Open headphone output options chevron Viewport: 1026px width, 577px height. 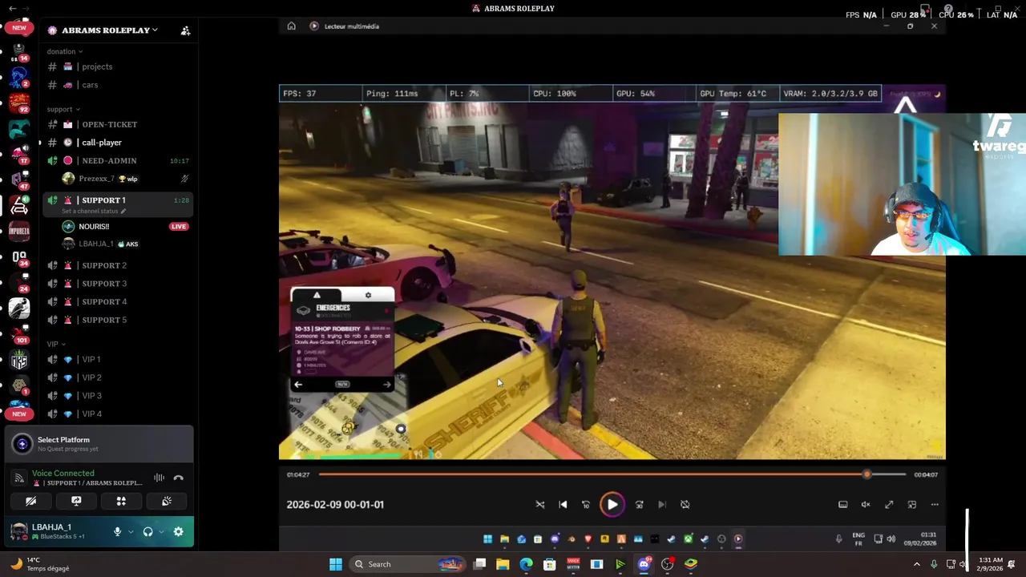click(161, 532)
